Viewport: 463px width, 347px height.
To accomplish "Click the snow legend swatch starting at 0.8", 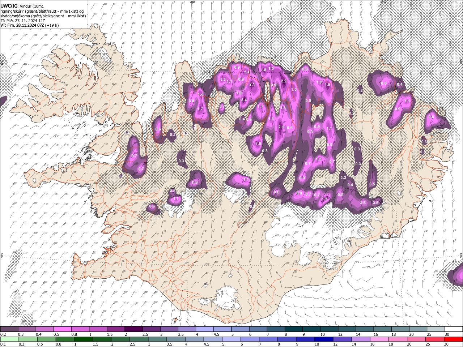I will pos(80,329).
